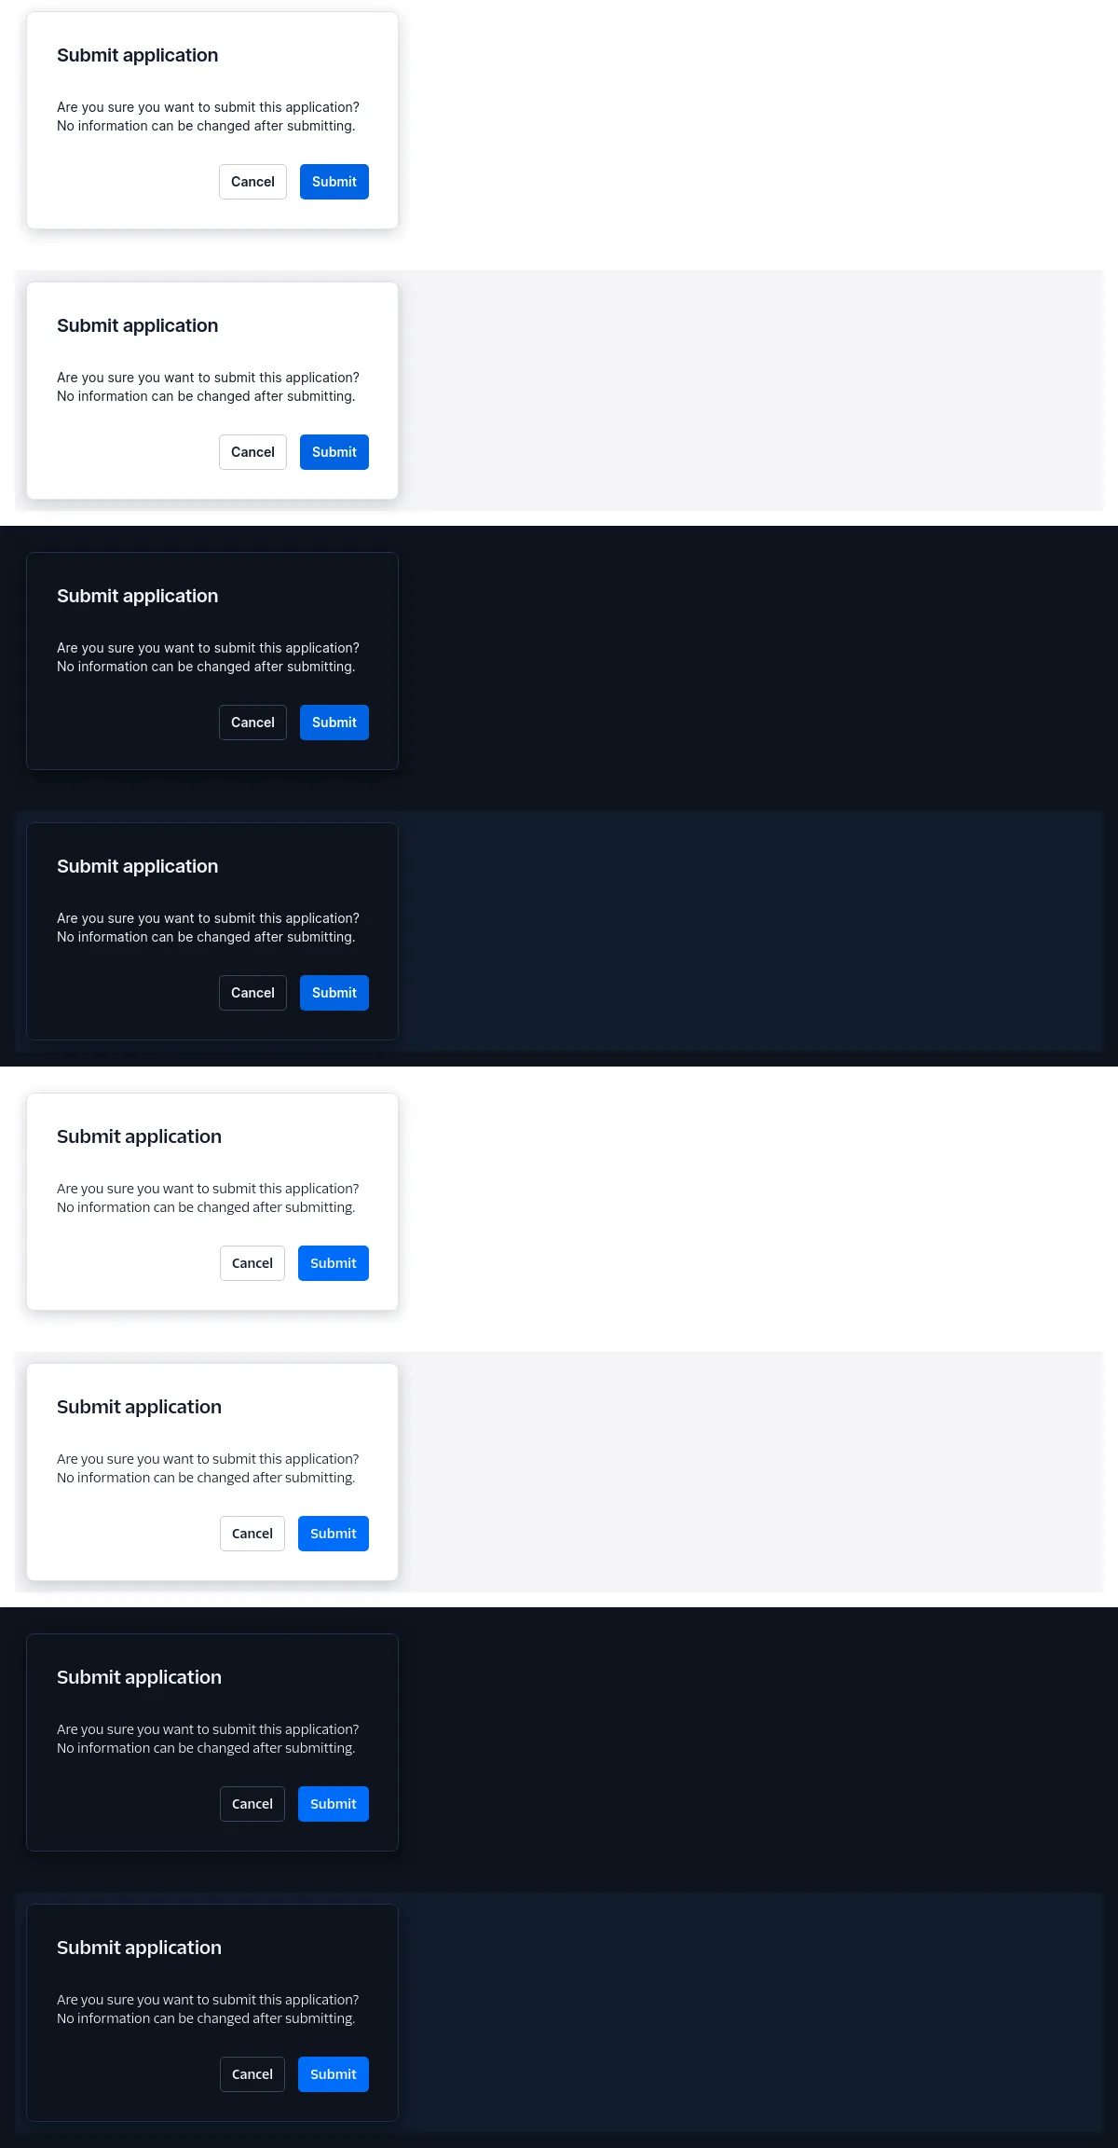This screenshot has width=1118, height=2148.
Task: Click Cancel in fourth dialog on navy background
Action: [252, 993]
